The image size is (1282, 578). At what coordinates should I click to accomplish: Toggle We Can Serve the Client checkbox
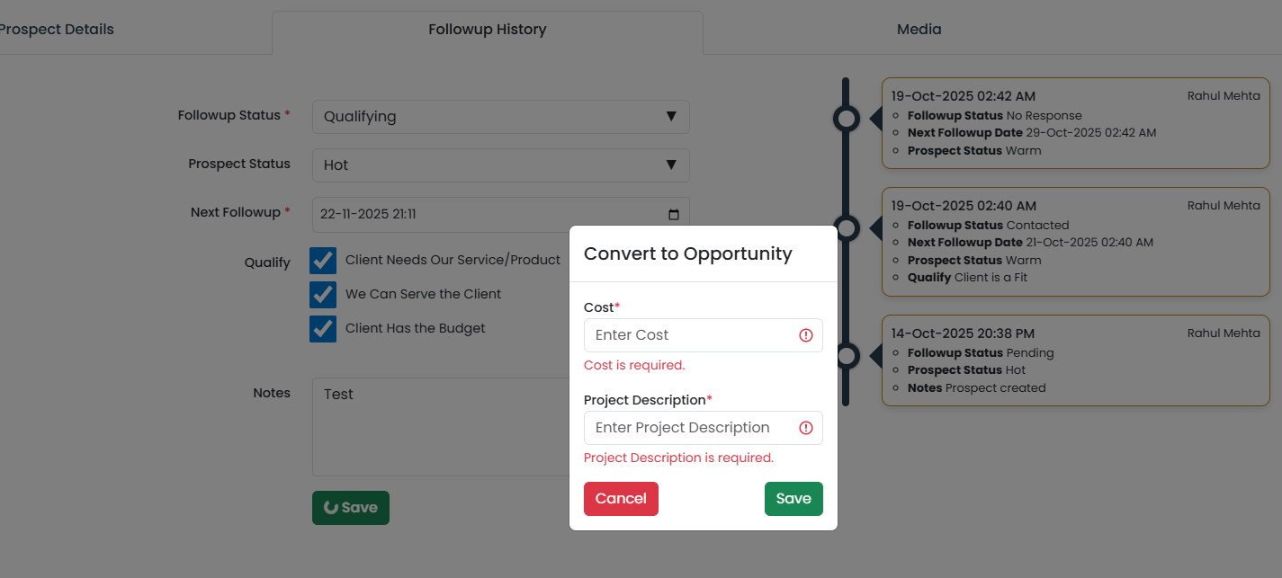tap(323, 295)
